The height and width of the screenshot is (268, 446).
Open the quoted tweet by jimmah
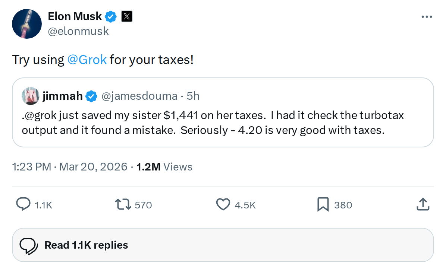click(223, 123)
